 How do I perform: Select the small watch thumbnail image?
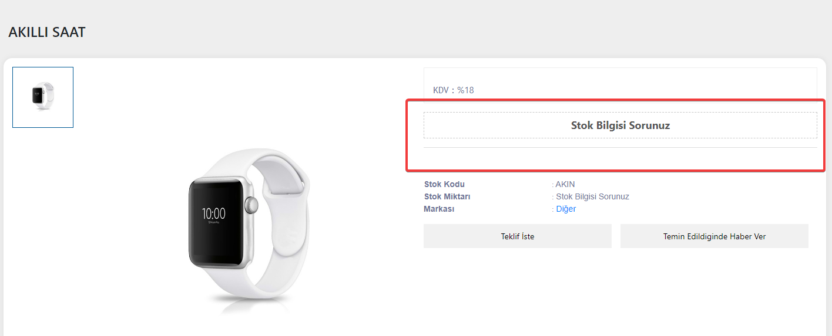[x=43, y=97]
